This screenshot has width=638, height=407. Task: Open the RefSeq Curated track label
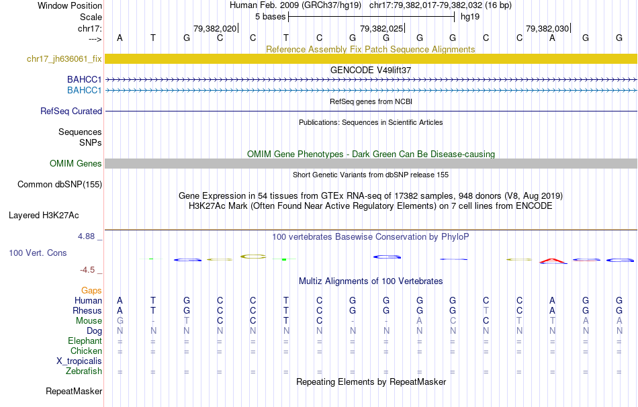[71, 111]
